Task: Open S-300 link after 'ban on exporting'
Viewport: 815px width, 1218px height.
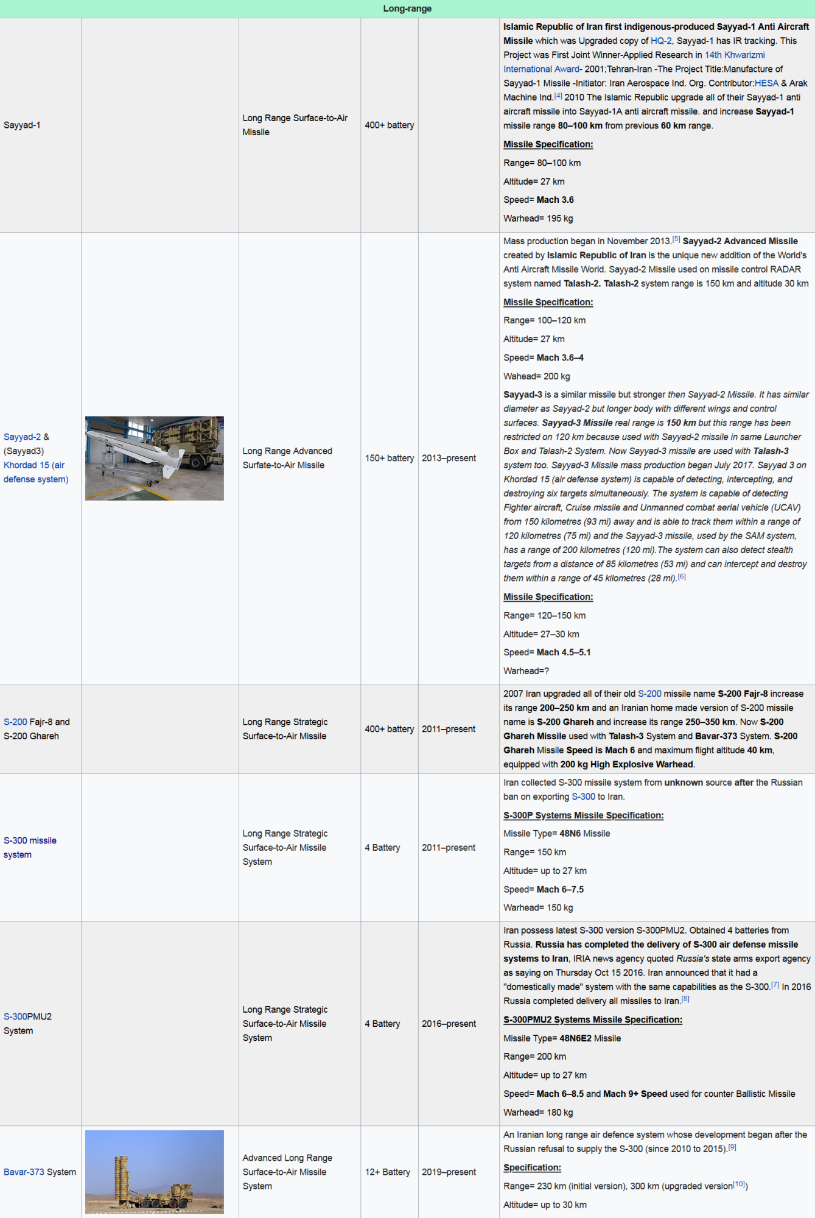Action: pos(583,797)
